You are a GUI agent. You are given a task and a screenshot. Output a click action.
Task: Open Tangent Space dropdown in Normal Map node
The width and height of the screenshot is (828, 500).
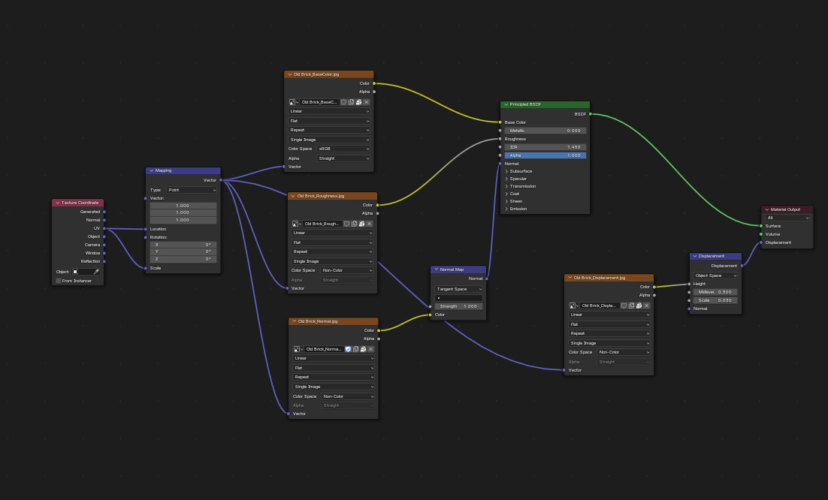[x=458, y=290]
